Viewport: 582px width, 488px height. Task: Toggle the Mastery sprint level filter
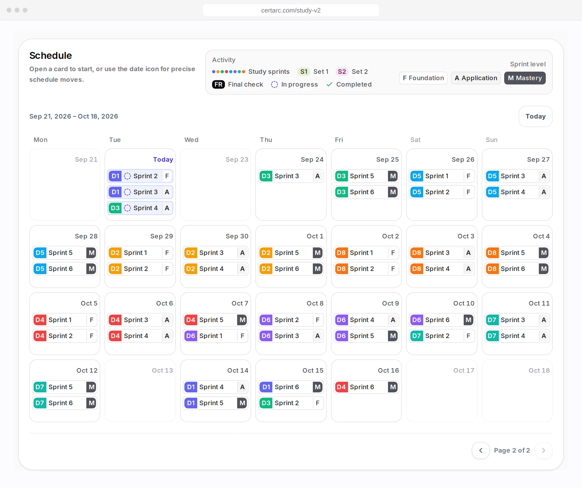[x=525, y=78]
